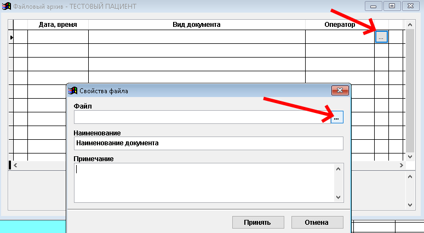The height and width of the screenshot is (233, 424).
Task: Click the Вид документа column header
Action: [x=196, y=25]
